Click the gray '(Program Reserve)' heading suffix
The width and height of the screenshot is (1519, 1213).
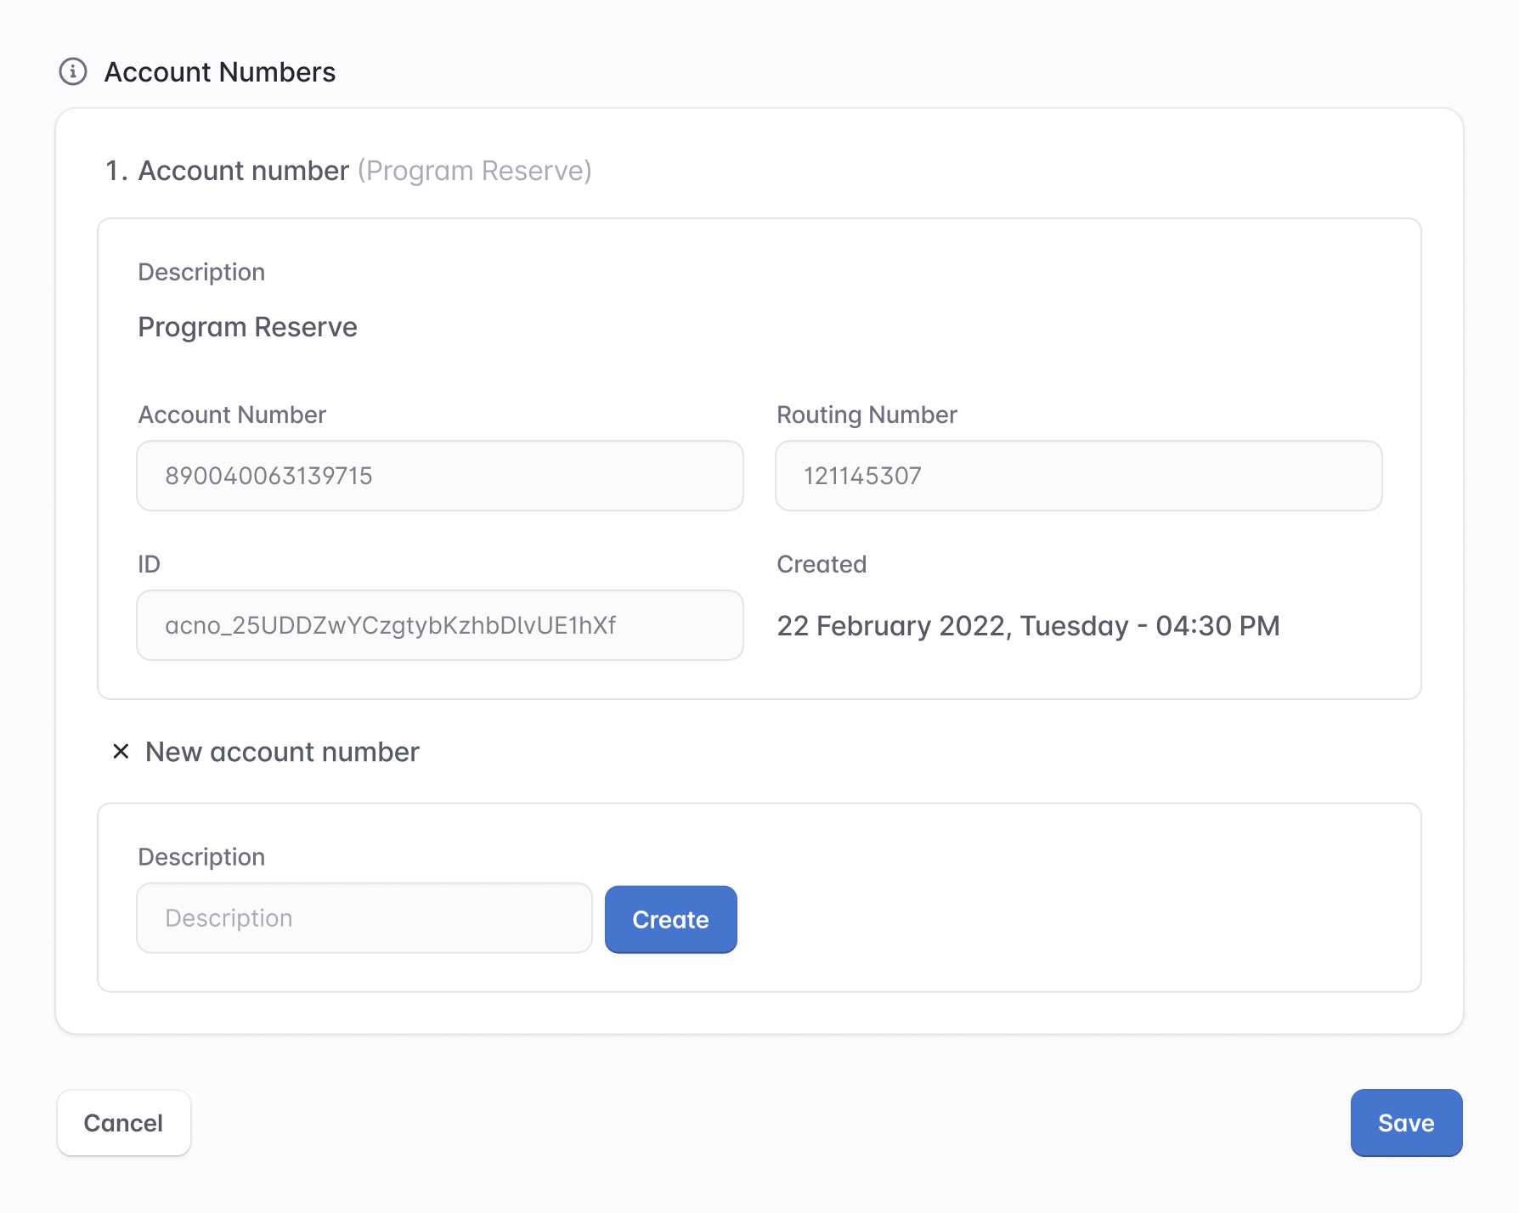point(474,171)
